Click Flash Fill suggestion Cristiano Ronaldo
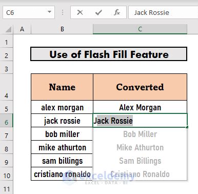This screenshot has height=194, width=198. (140, 174)
